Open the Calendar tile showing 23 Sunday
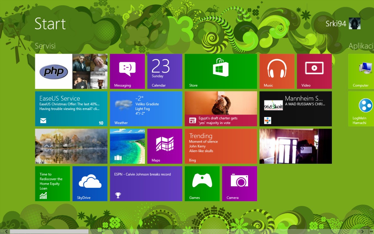This screenshot has height=234, width=374. (165, 71)
